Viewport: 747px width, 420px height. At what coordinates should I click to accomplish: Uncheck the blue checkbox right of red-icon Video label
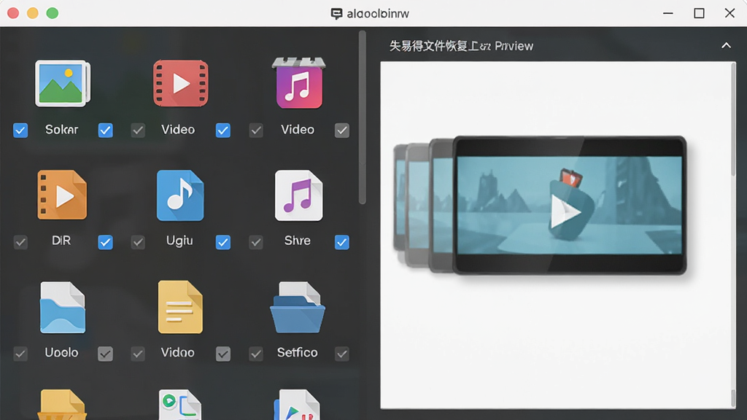[x=223, y=130]
